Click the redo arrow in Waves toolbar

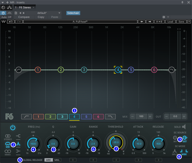click(19, 22)
